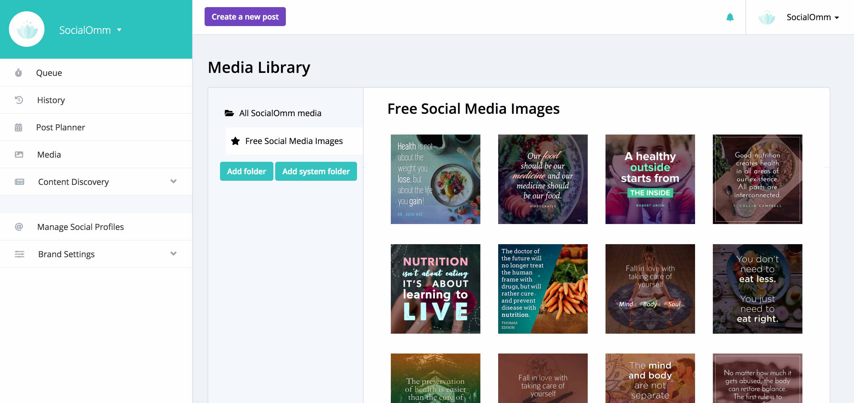Click the Add folder button
This screenshot has height=403, width=854.
246,171
